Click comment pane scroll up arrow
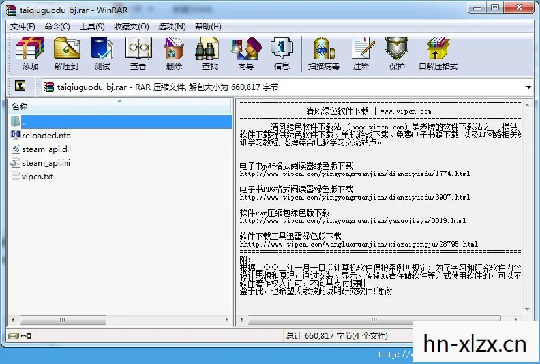540x364 pixels. pyautogui.click(x=527, y=105)
